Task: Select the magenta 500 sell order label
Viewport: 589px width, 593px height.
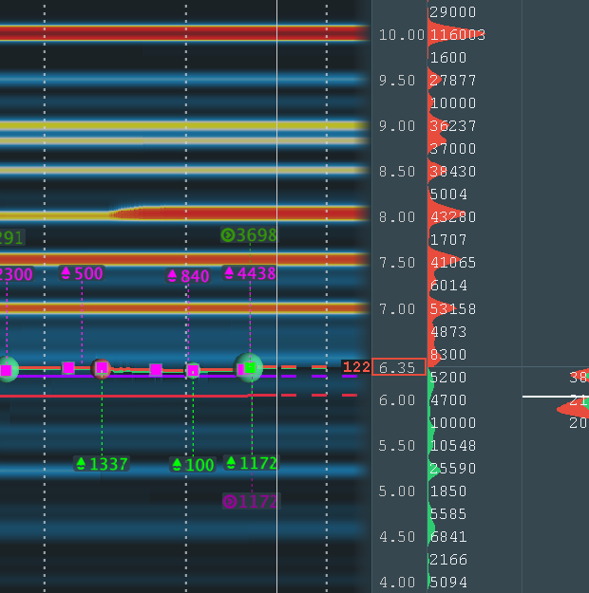Action: click(x=82, y=273)
